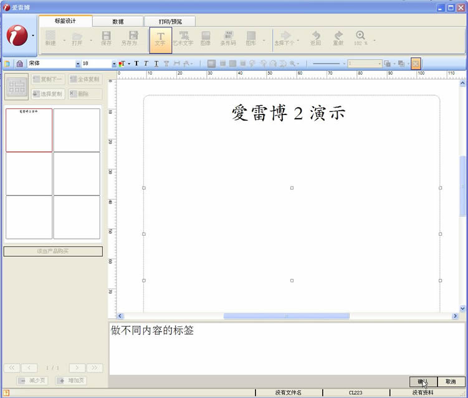Go to first page with << button

pos(12,368)
